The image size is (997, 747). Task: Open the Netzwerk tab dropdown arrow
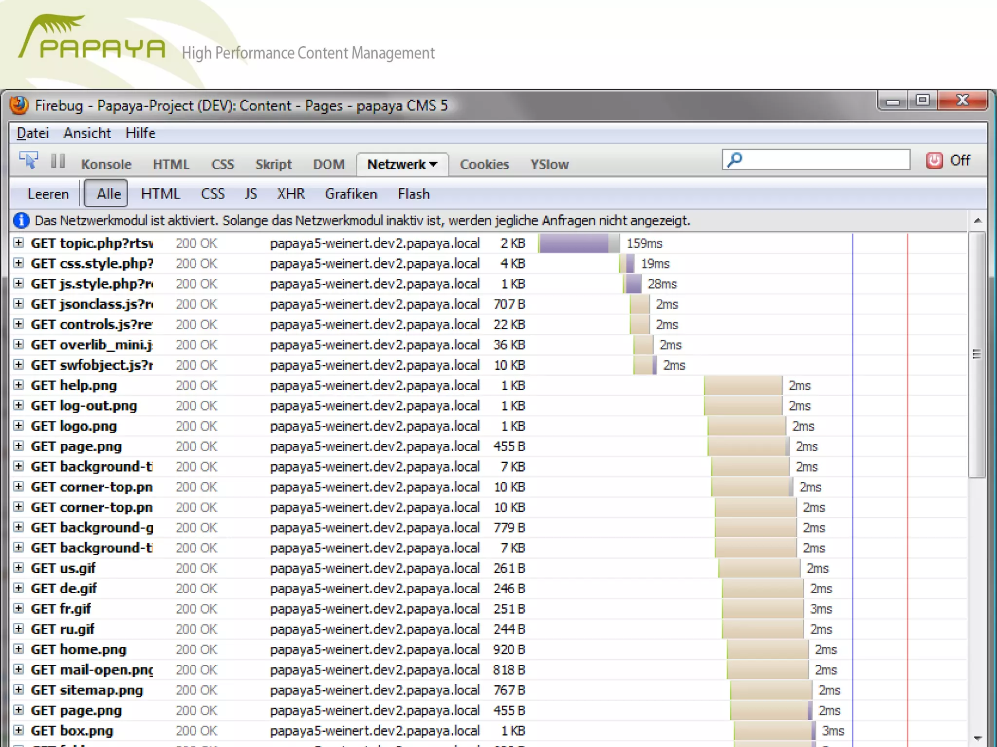click(x=433, y=164)
